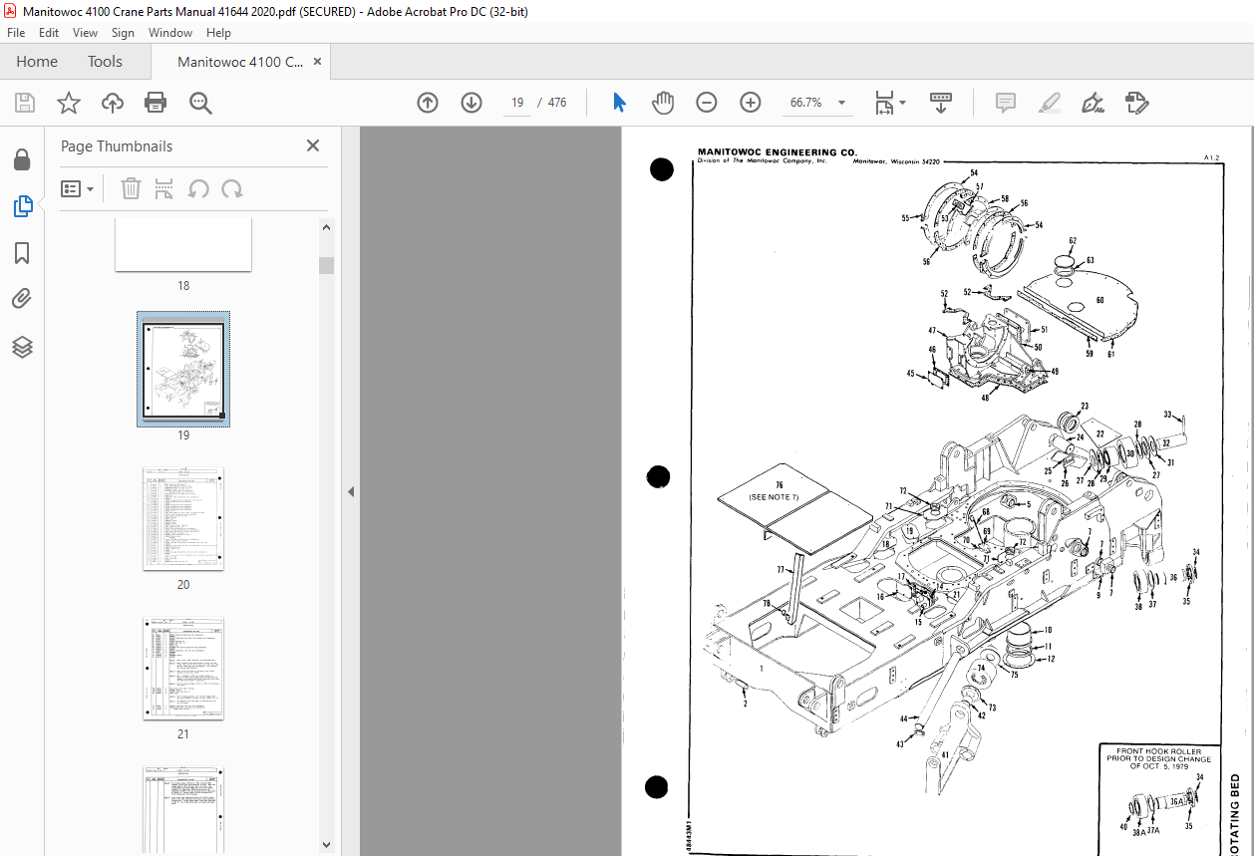This screenshot has height=856, width=1254.
Task: Collapse the navigation pane with arrow
Action: tap(351, 491)
